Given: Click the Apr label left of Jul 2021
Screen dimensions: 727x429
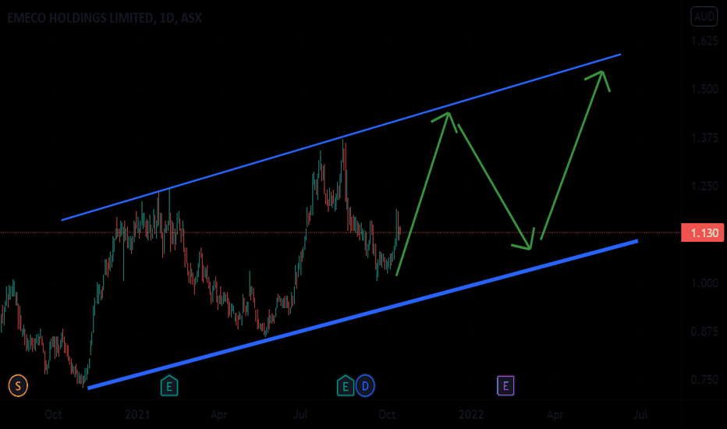Looking at the screenshot, I should click(x=219, y=414).
